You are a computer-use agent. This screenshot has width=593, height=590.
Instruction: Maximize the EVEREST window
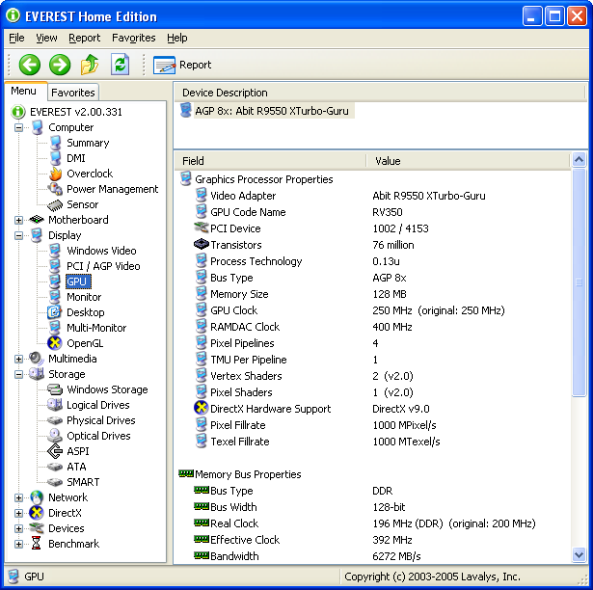pos(554,16)
